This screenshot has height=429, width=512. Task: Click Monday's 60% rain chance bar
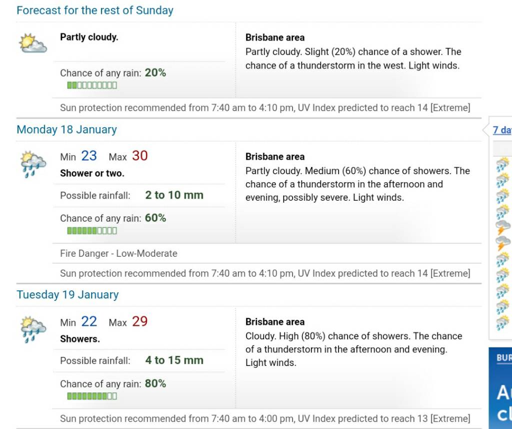click(x=92, y=231)
